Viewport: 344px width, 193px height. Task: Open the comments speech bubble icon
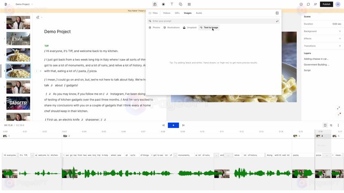308,4
